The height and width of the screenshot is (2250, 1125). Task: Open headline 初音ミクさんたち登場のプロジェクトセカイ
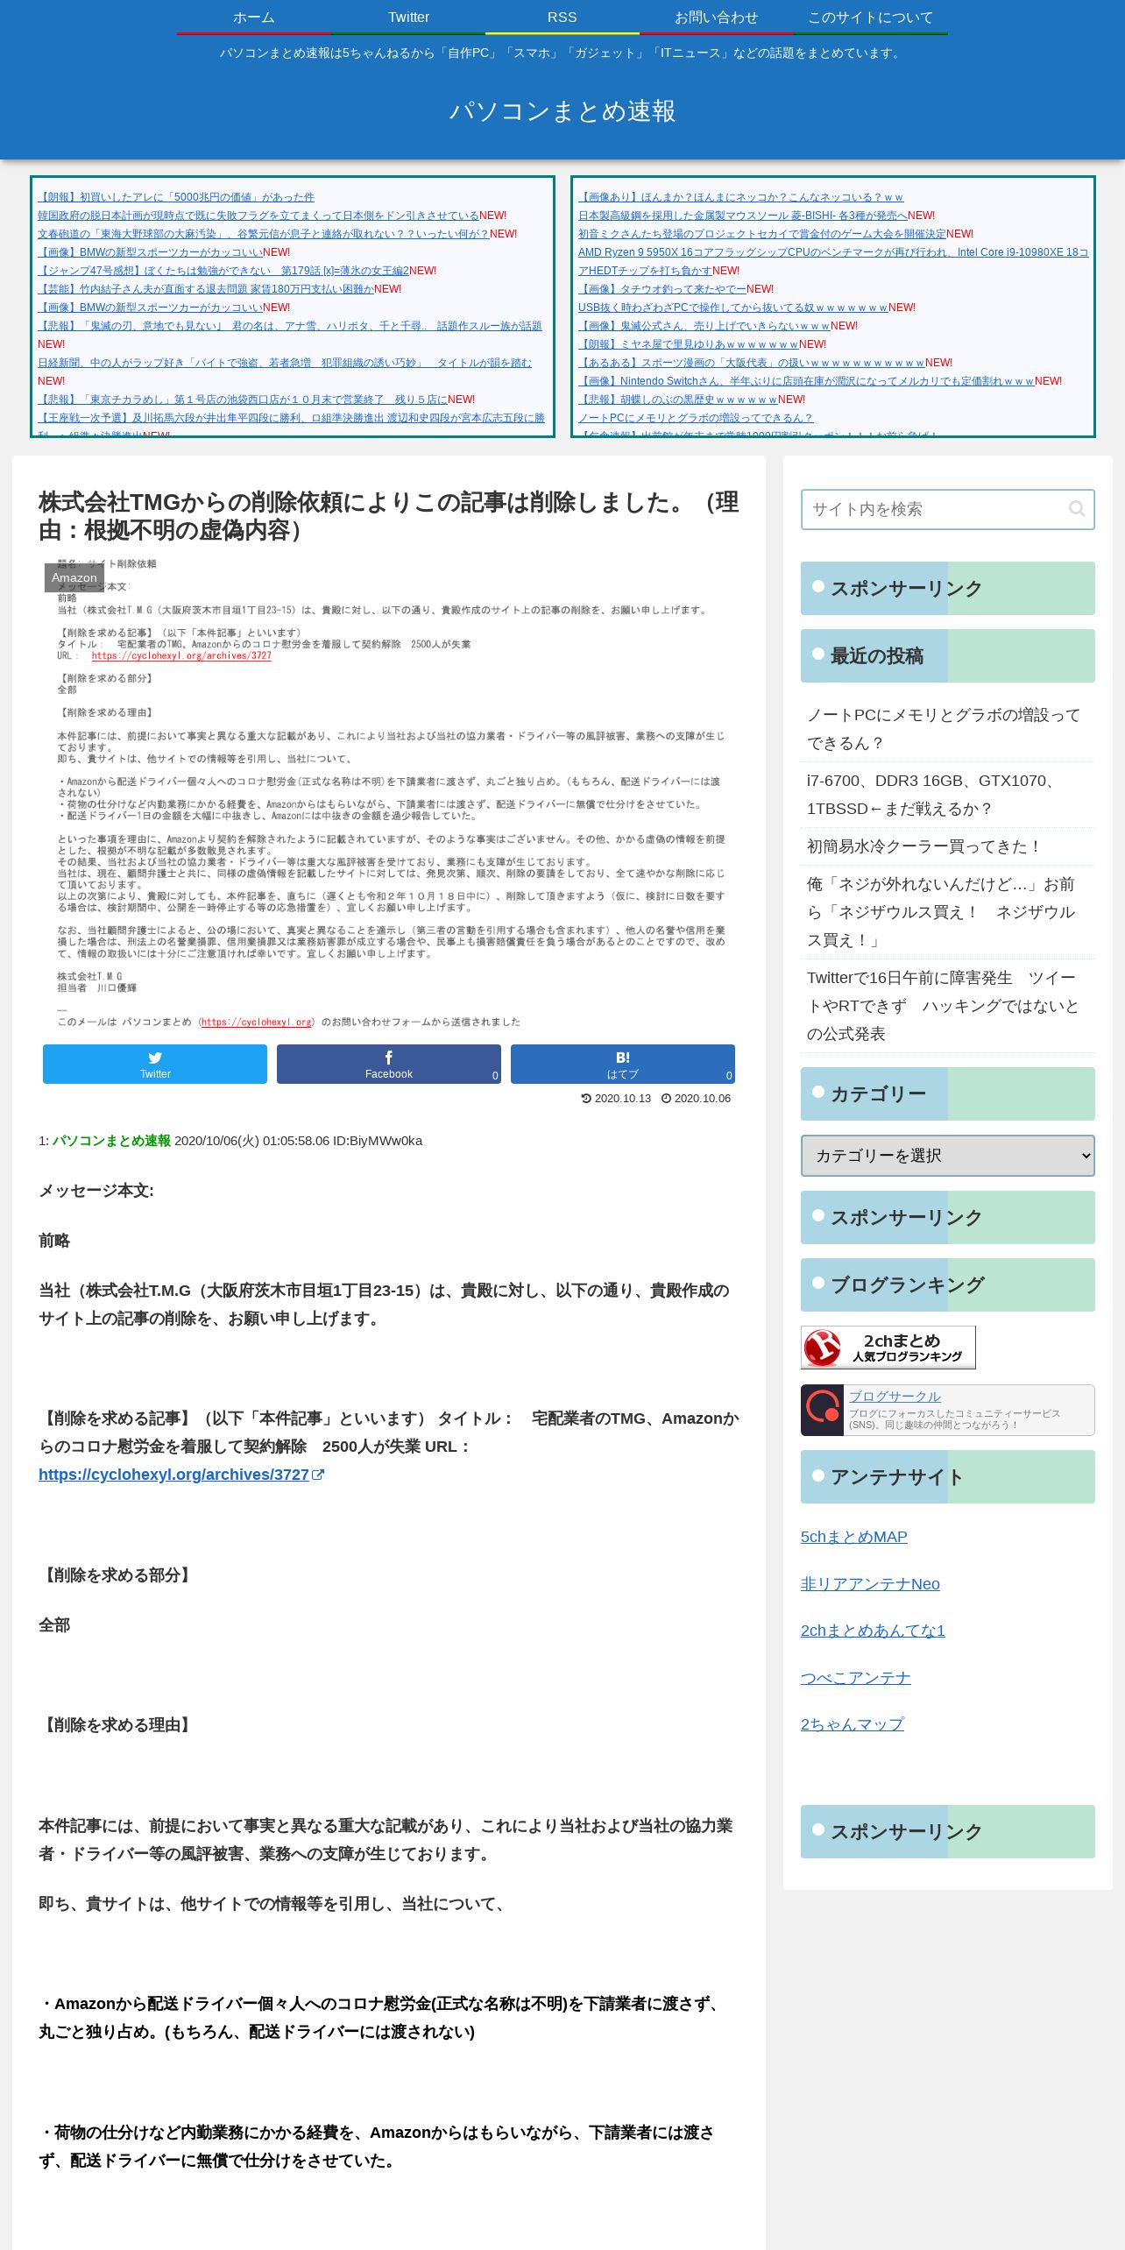tap(762, 234)
